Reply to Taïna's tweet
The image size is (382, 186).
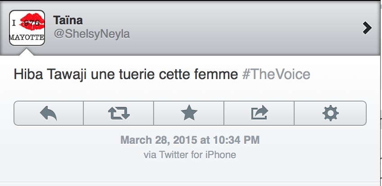[49, 113]
